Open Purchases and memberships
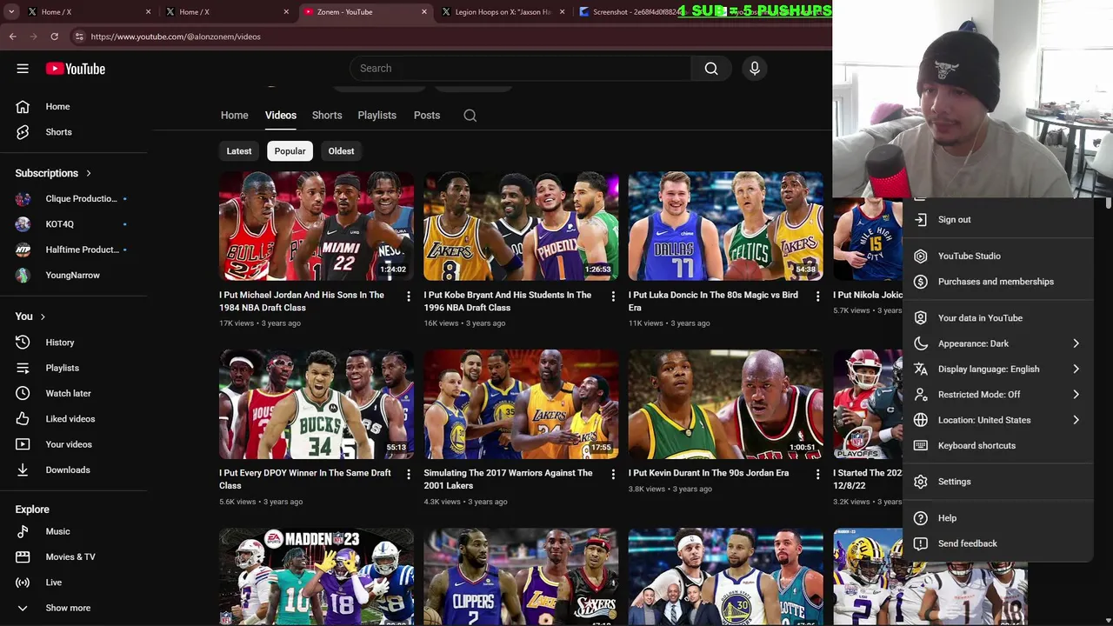Screen dimensions: 1113x626 tap(996, 282)
